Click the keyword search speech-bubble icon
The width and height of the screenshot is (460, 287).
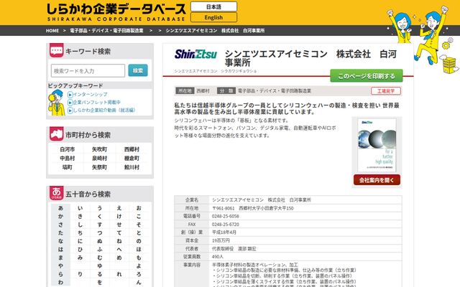coord(56,51)
